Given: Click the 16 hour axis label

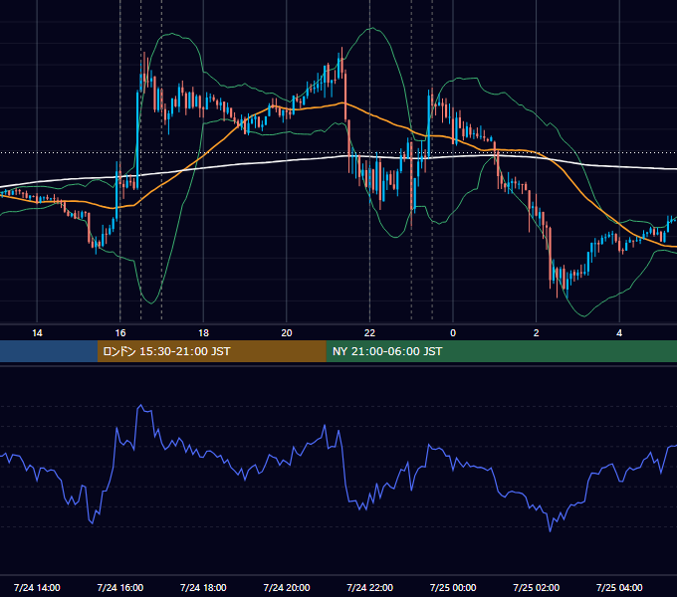Looking at the screenshot, I should tap(120, 333).
